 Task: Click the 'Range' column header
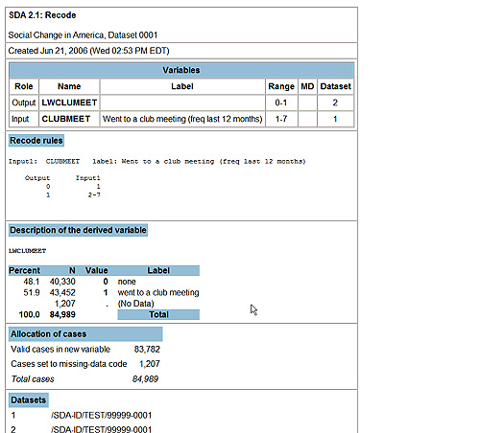click(x=281, y=86)
